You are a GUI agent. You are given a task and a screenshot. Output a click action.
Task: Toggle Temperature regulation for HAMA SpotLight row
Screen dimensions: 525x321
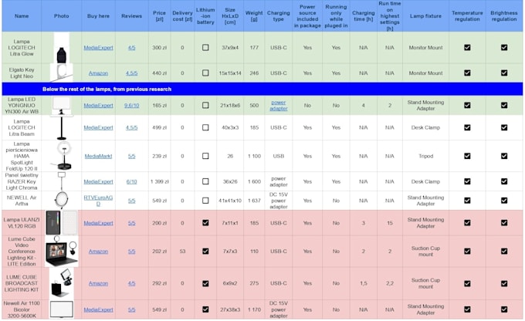(x=467, y=156)
